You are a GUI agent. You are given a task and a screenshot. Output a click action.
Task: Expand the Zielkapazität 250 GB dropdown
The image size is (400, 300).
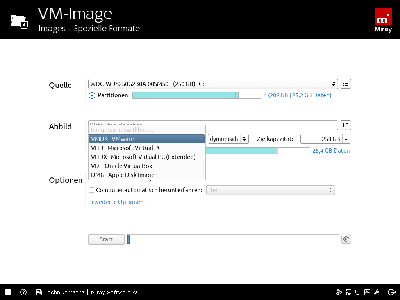(x=346, y=139)
